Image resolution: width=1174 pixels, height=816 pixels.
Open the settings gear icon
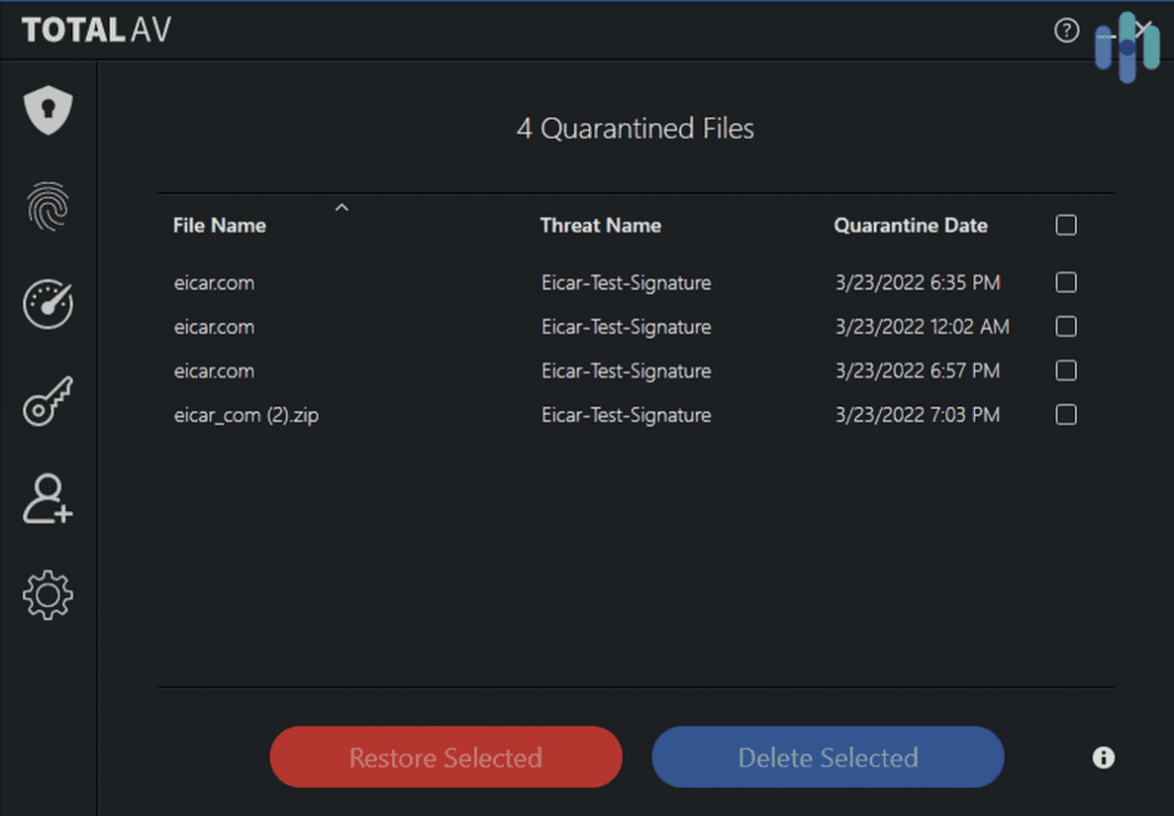pyautogui.click(x=49, y=594)
